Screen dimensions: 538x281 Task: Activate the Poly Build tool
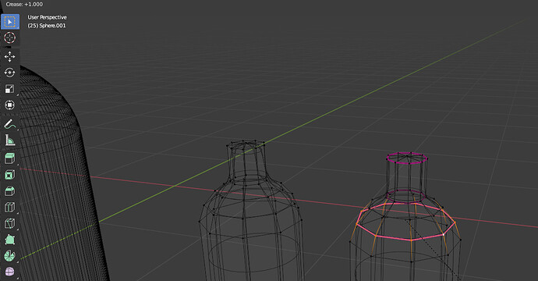[x=9, y=240]
